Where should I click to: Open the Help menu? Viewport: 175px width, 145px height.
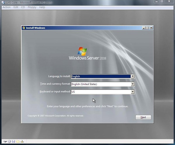(42, 7)
